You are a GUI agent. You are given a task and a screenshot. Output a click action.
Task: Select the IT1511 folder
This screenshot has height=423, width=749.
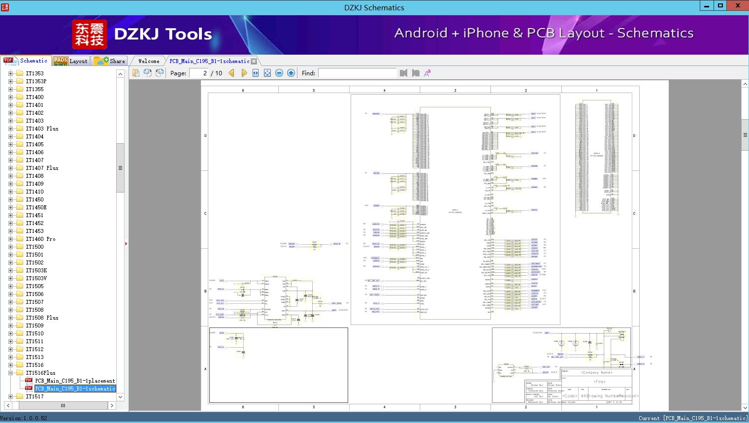[x=34, y=341]
